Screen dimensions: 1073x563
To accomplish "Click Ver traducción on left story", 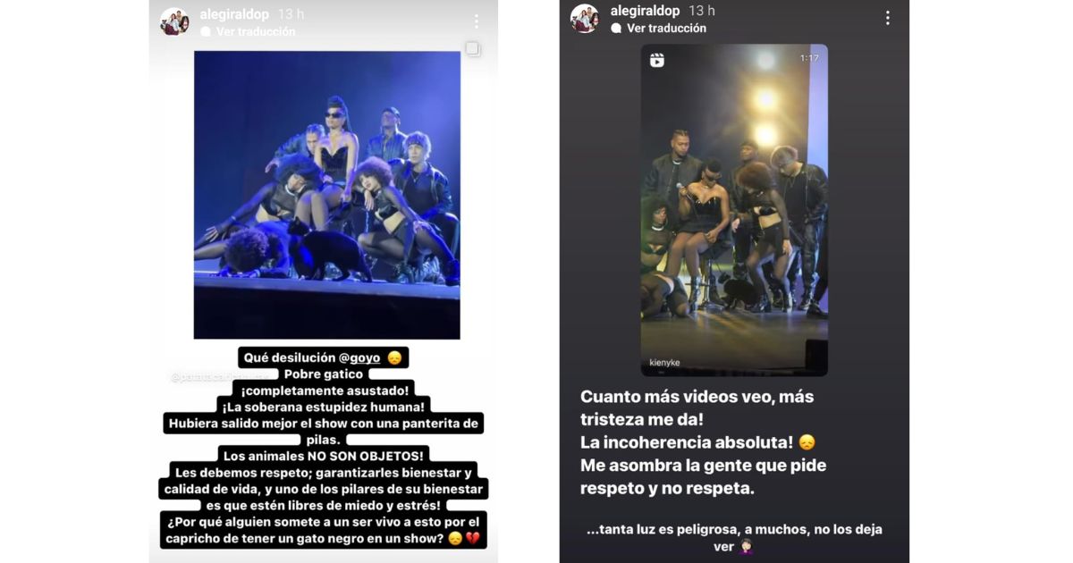I will [x=255, y=31].
